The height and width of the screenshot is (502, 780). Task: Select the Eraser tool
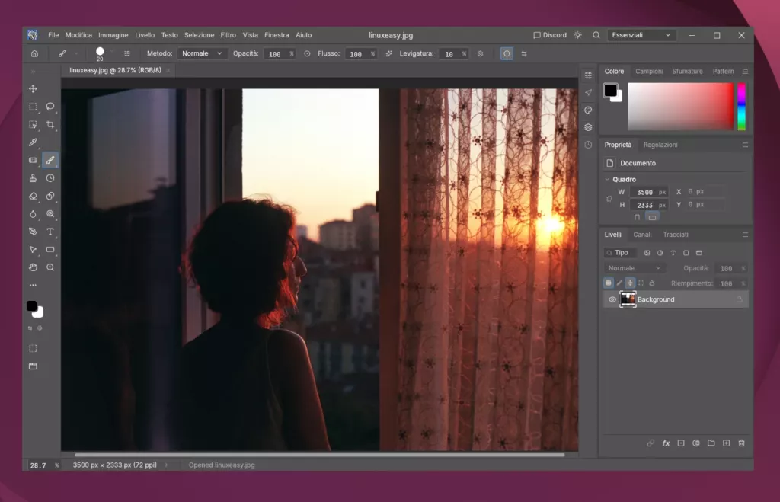point(33,196)
